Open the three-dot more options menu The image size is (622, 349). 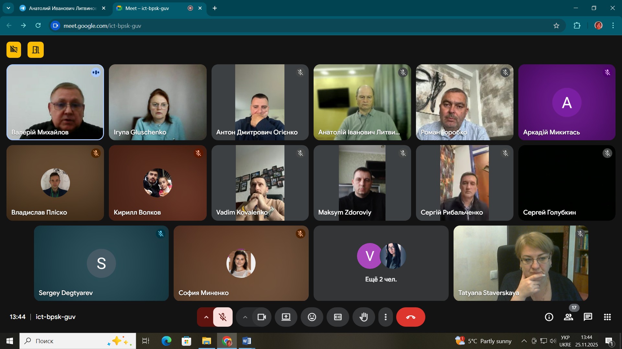point(386,317)
